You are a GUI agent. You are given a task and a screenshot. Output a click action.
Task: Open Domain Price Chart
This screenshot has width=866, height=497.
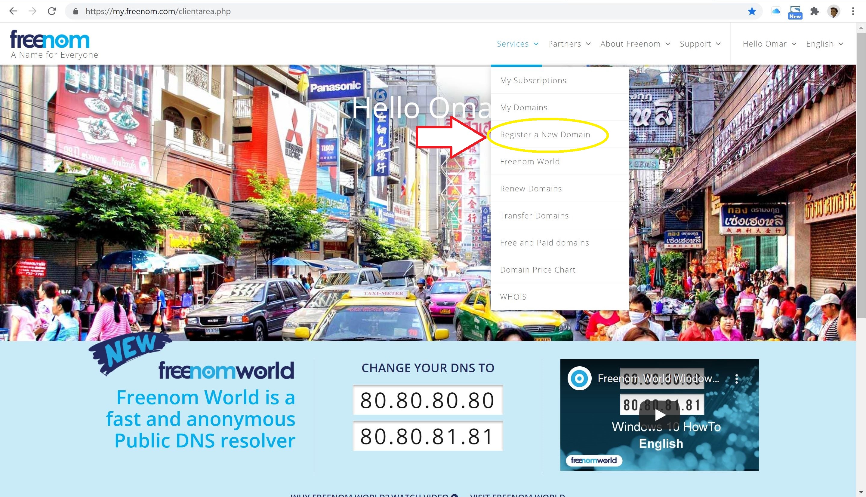click(560, 270)
